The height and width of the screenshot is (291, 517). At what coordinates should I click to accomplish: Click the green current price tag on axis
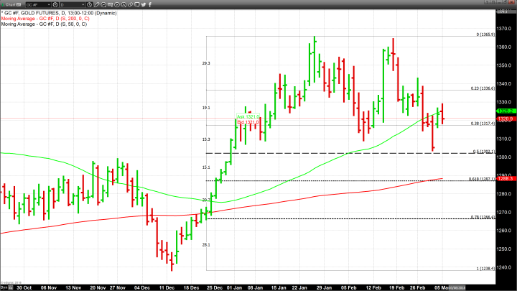504,111
